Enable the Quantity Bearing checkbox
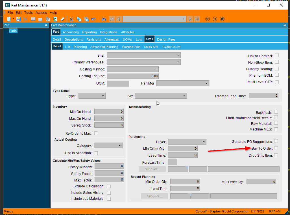Viewport: 290px width, 215px height. (x=277, y=69)
